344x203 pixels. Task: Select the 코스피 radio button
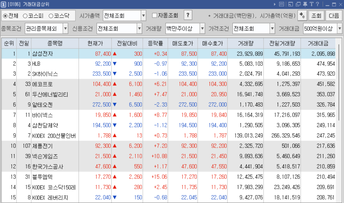point(25,16)
